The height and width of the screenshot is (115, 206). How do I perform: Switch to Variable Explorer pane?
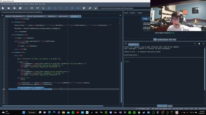[163, 40]
